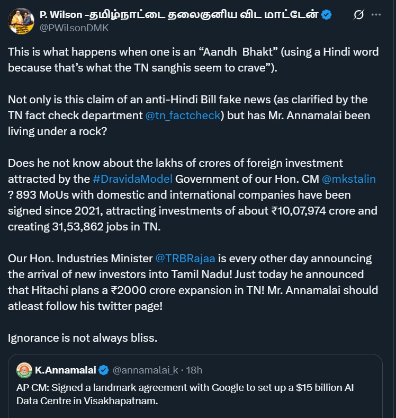Click P. Wilson's blue verified badge
Screen dimensions: 396x418
(327, 14)
